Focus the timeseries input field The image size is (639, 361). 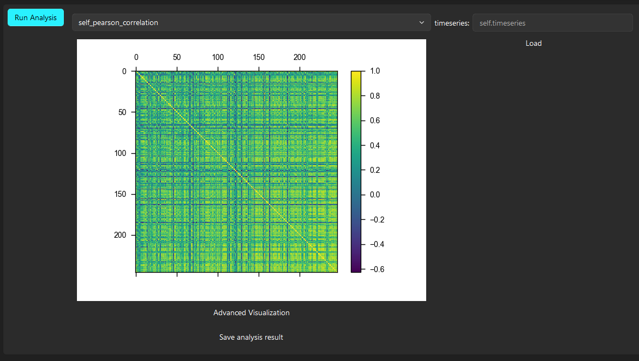point(552,23)
